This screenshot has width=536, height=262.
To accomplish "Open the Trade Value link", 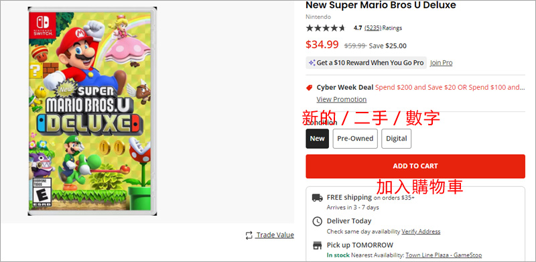I will coord(275,235).
